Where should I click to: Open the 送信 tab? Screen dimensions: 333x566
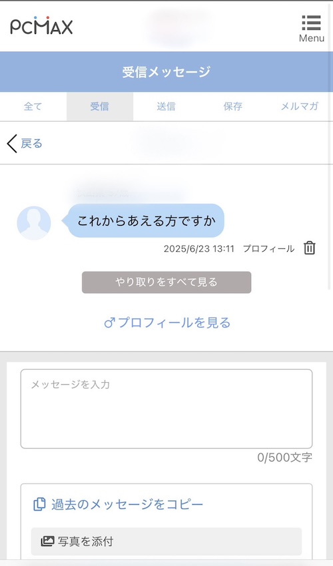166,107
